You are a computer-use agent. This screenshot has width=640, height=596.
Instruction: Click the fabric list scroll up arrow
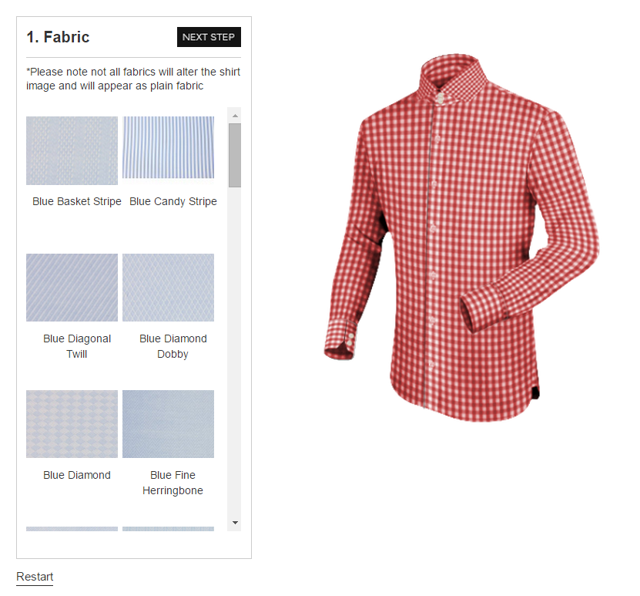click(235, 115)
